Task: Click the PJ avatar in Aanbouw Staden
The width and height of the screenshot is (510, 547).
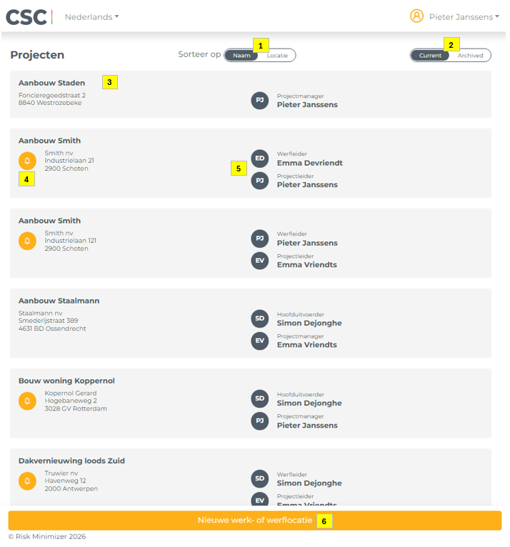Action: click(x=259, y=100)
